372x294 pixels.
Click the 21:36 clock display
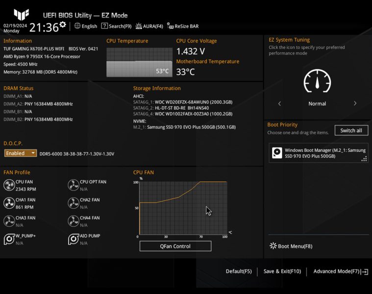click(x=44, y=27)
